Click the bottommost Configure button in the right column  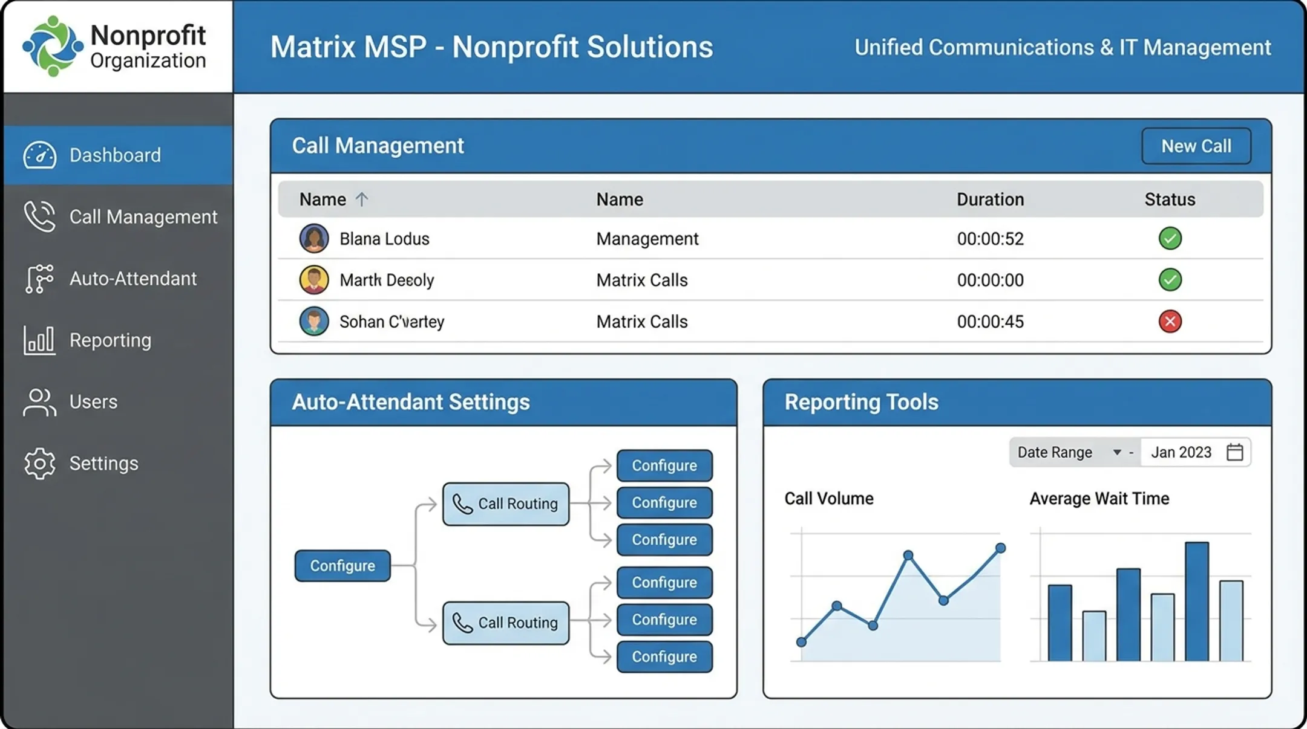coord(664,656)
